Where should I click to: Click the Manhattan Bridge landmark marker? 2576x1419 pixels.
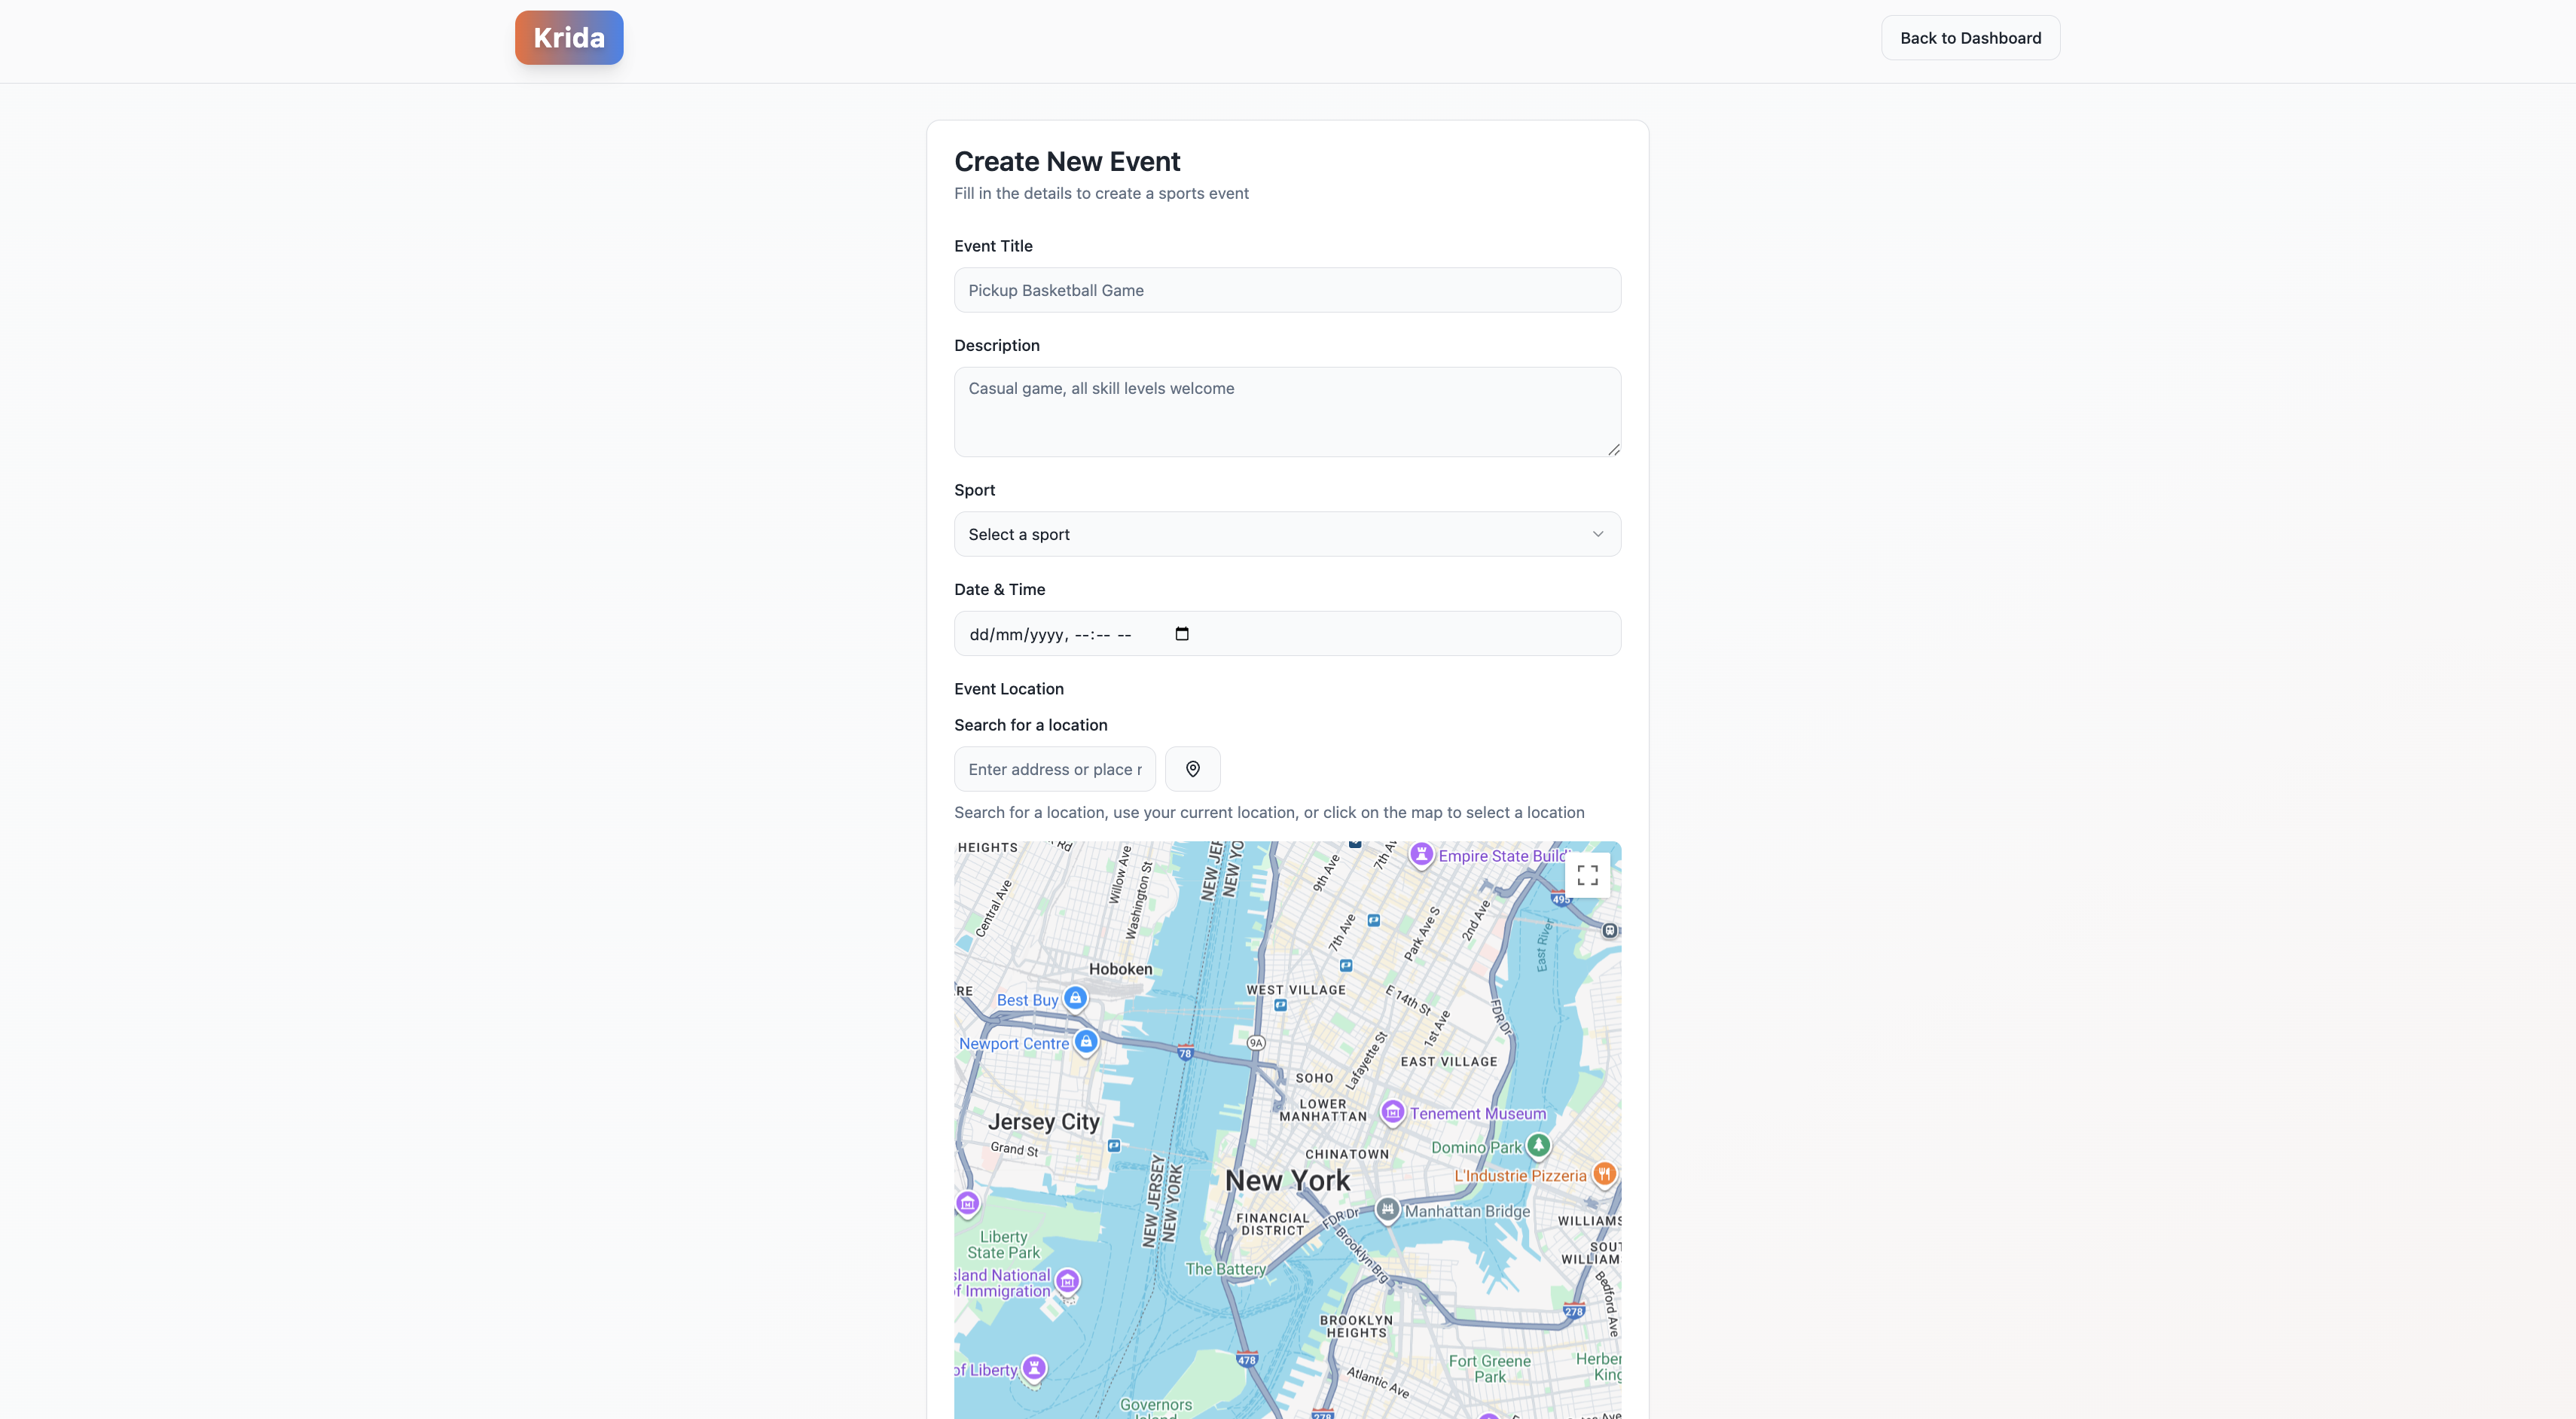pos(1387,1210)
